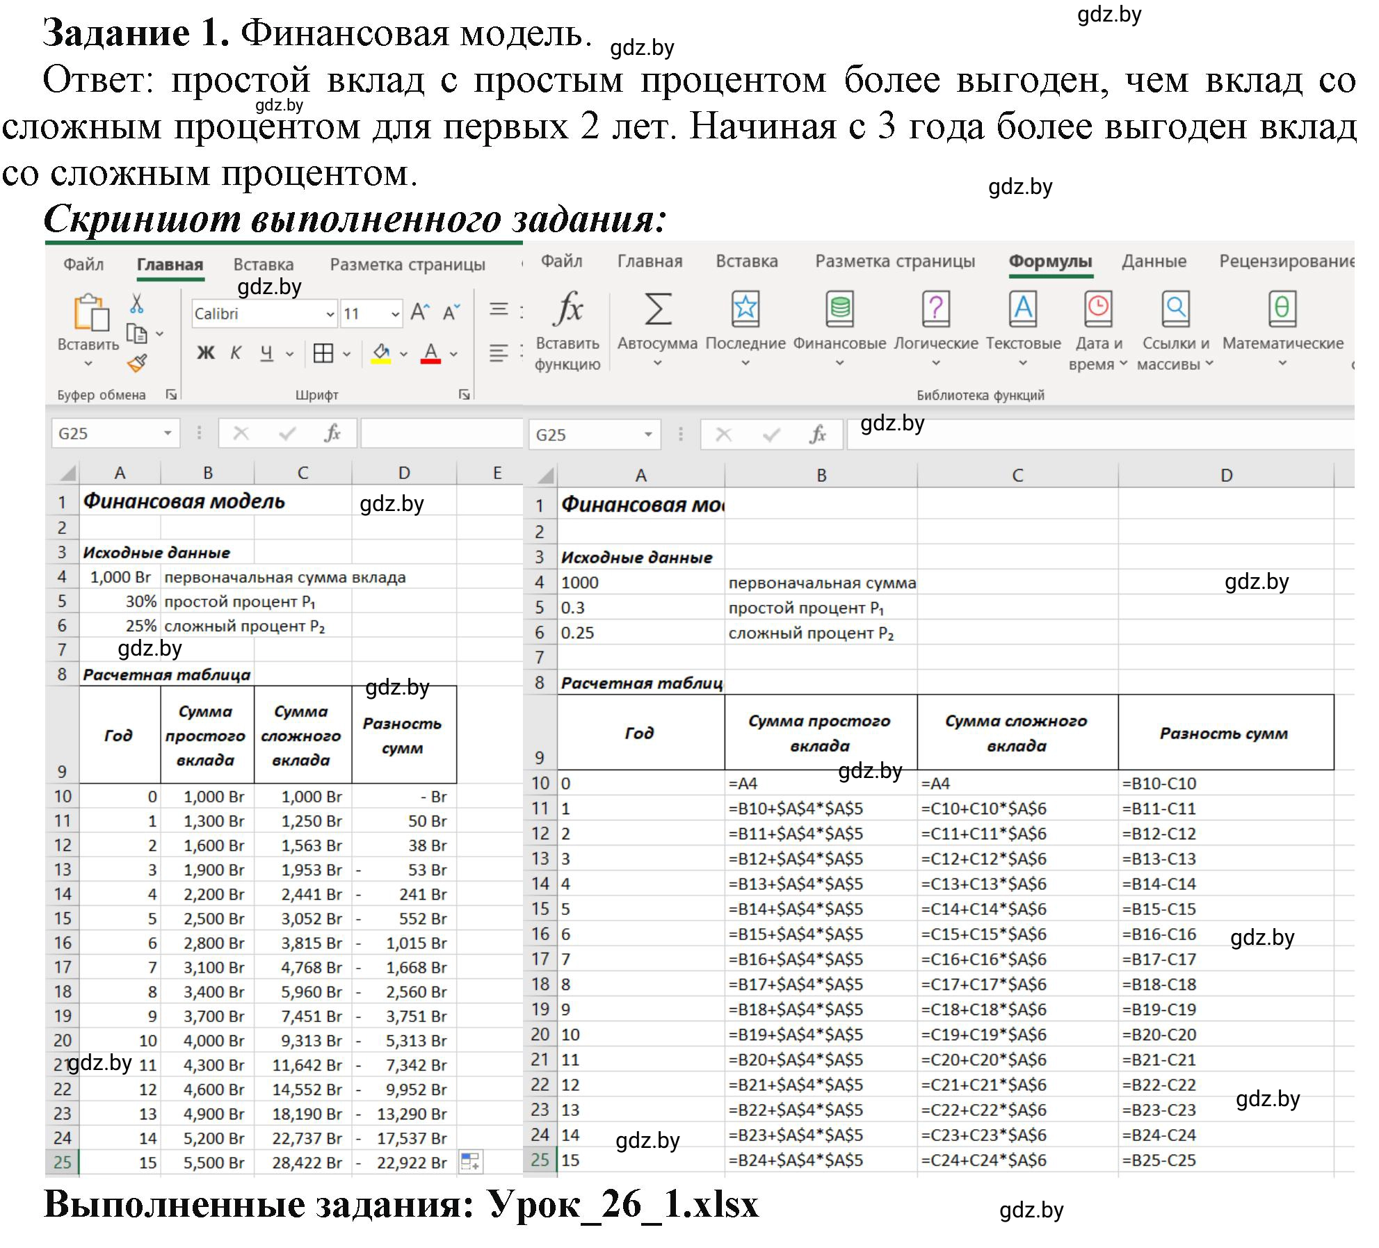Select column B header in left sheet

tap(207, 473)
